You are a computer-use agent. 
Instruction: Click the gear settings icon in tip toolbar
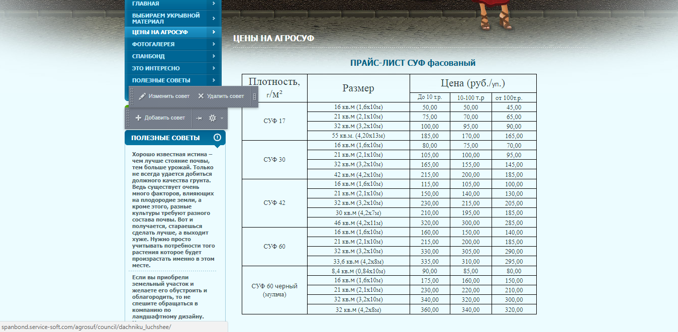point(213,118)
